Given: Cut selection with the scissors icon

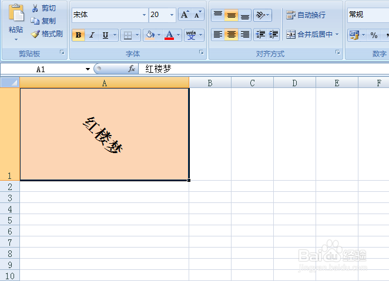Looking at the screenshot, I should point(35,8).
